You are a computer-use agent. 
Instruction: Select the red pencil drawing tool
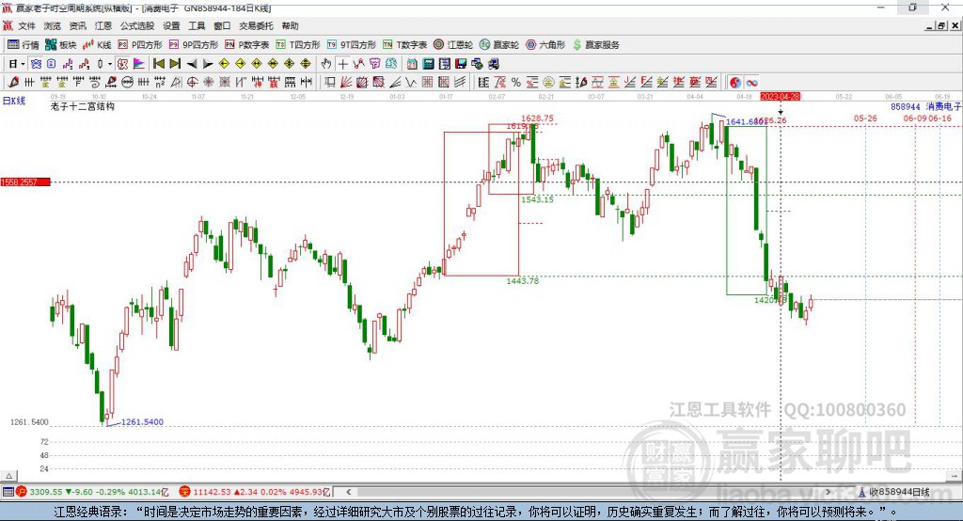point(13,83)
